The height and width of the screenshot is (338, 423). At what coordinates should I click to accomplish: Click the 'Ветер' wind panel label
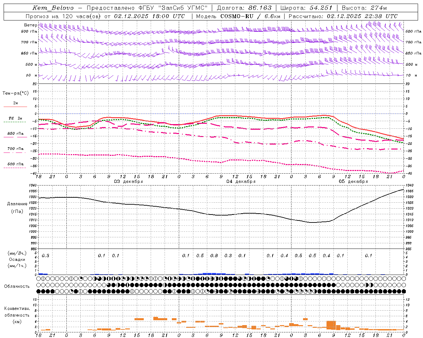point(31,25)
